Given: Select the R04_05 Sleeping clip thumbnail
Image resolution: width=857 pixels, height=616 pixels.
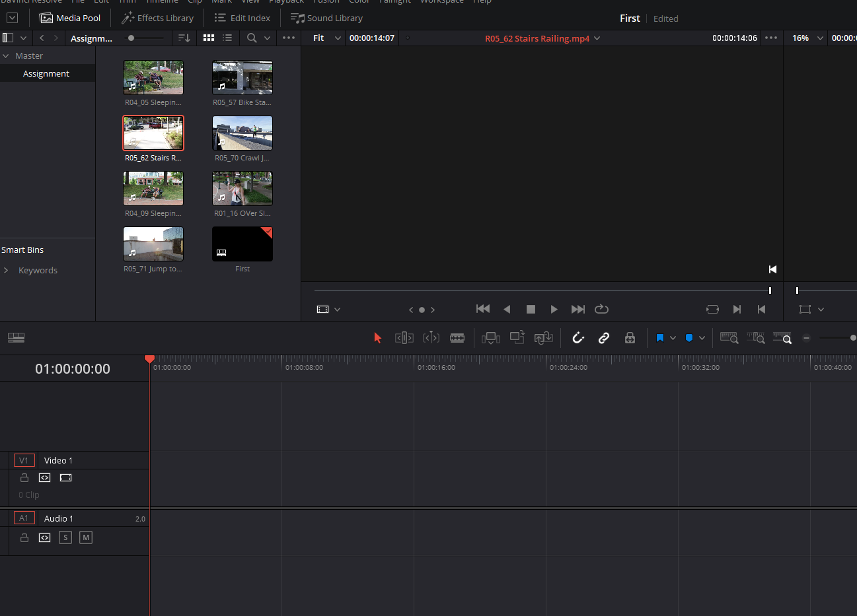Looking at the screenshot, I should tap(153, 77).
